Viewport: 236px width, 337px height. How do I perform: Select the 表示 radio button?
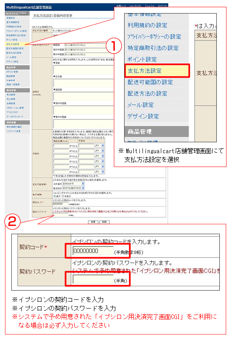[x=54, y=196]
